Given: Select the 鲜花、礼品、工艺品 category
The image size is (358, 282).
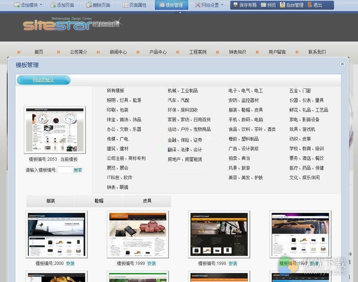Looking at the screenshot, I should [x=309, y=110].
